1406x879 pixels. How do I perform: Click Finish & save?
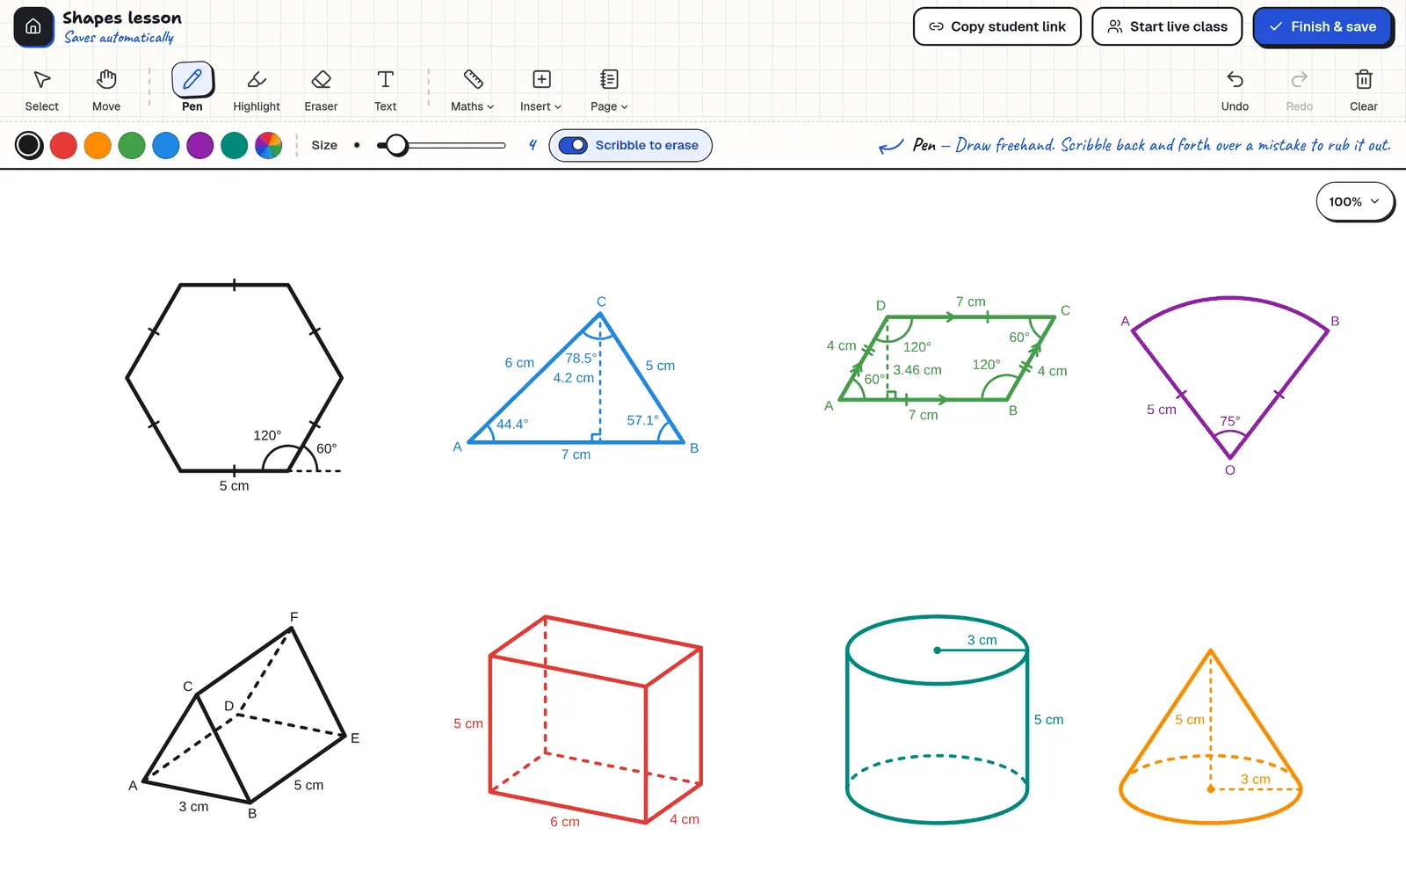click(1323, 26)
